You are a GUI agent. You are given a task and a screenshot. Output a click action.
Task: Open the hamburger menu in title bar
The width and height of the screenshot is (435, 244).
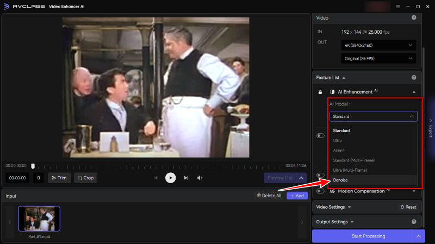tap(398, 7)
